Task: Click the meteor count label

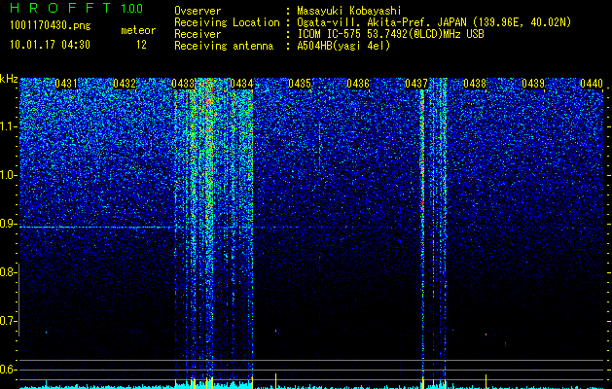Action: point(138,30)
